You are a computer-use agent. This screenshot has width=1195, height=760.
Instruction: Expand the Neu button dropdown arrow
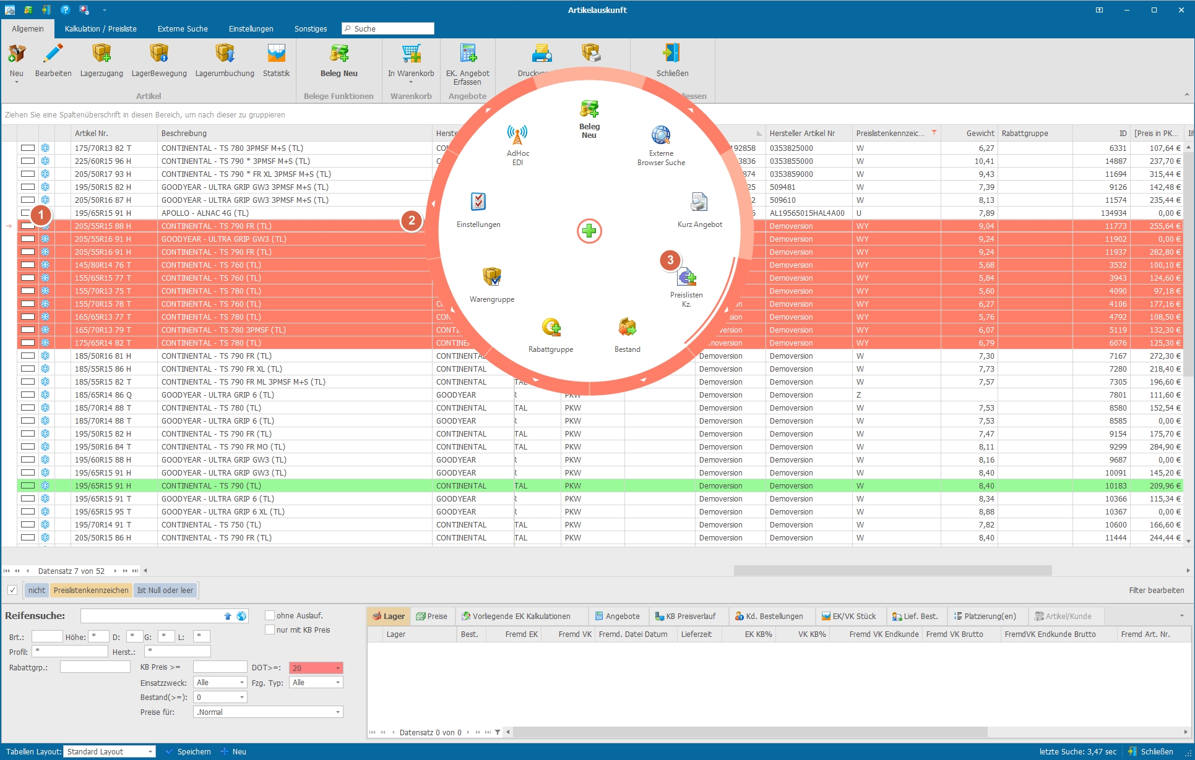point(17,82)
